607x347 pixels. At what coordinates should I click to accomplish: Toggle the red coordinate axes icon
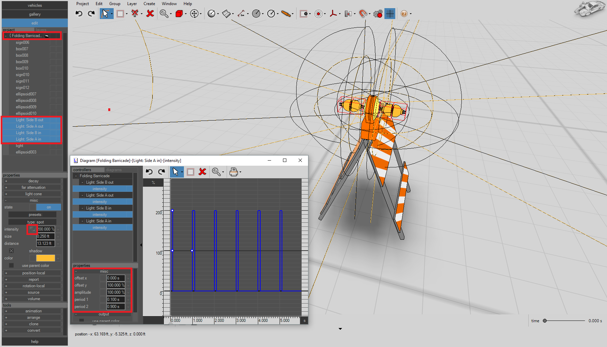pos(333,14)
